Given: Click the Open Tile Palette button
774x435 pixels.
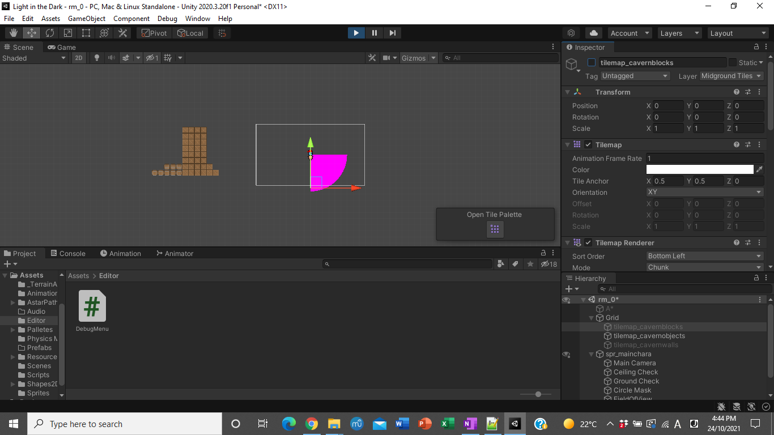Looking at the screenshot, I should [495, 229].
